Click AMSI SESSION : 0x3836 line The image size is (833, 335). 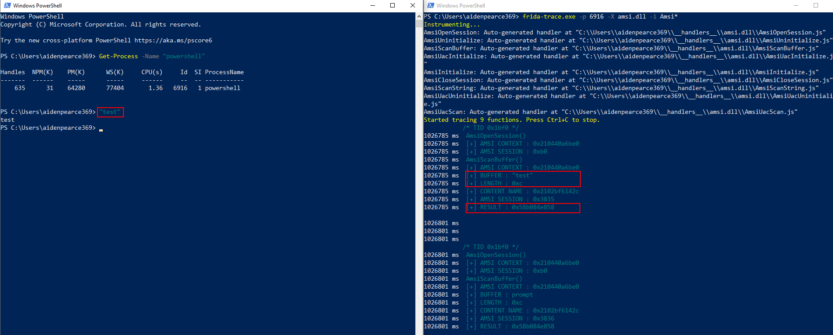point(510,318)
